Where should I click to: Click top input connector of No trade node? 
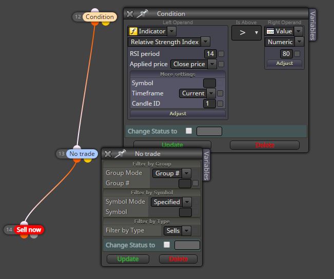click(77, 148)
